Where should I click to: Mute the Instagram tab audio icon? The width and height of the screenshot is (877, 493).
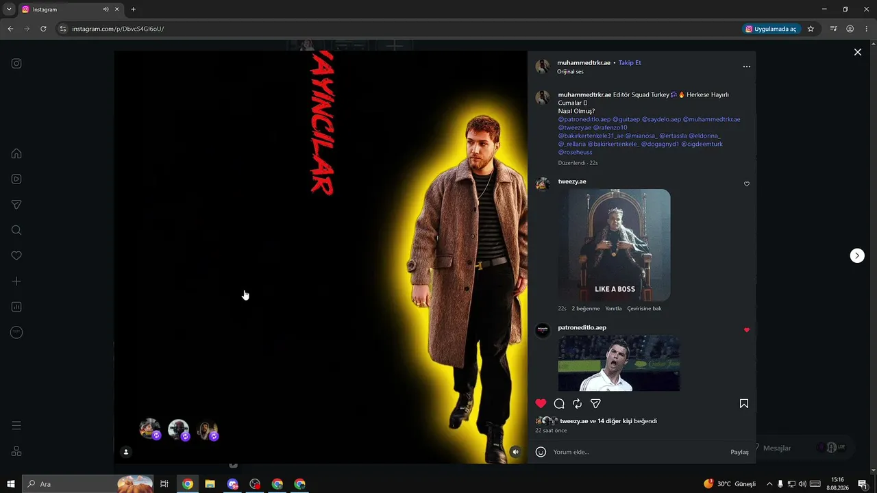click(x=106, y=10)
